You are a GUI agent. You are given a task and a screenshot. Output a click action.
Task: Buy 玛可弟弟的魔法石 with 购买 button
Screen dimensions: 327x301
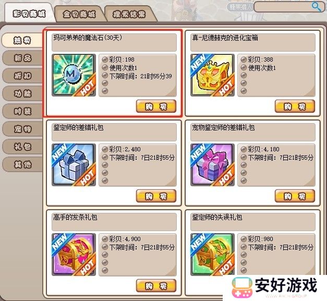pos(156,106)
